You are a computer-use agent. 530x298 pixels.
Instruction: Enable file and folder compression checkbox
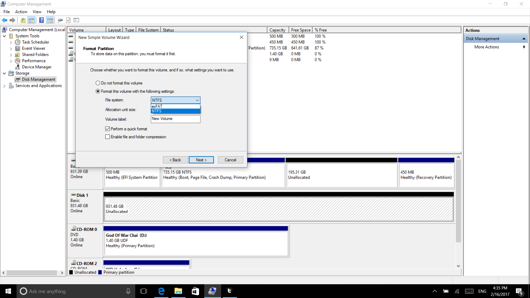pyautogui.click(x=107, y=137)
